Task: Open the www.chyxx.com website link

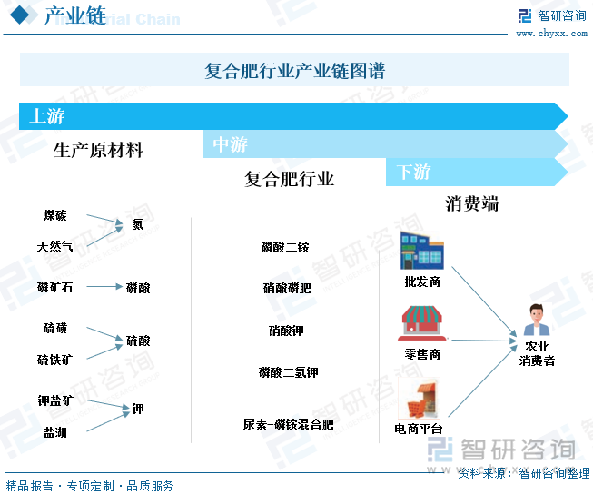Action: coord(552,35)
